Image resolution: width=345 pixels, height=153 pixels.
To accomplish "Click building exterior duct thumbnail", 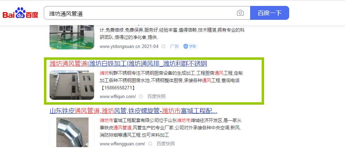I will [72, 85].
